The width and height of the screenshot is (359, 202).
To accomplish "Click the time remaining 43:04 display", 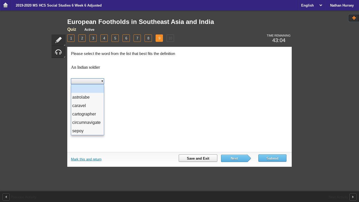I will [x=279, y=40].
